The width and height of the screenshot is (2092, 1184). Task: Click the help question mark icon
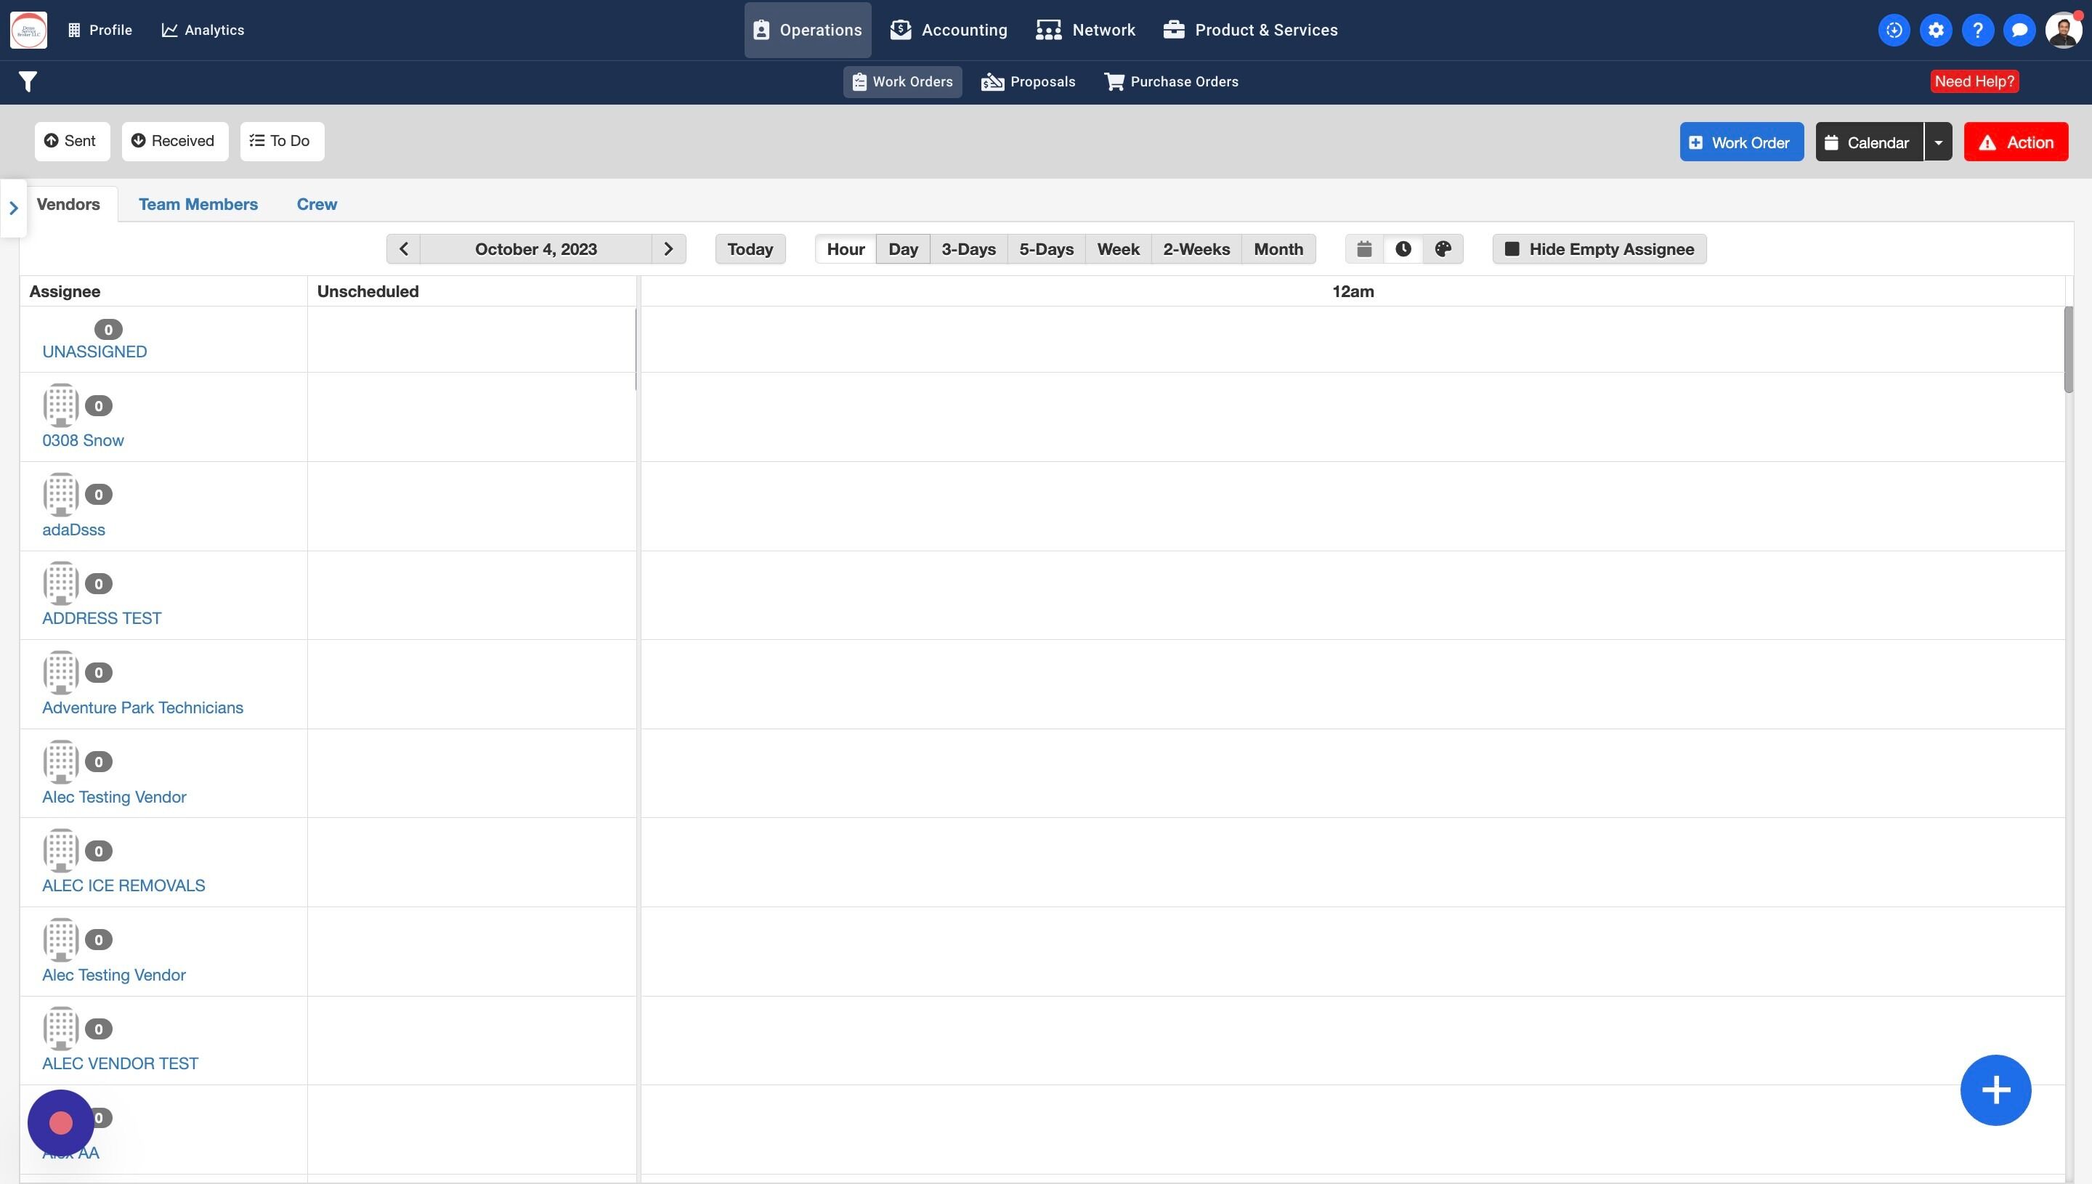[x=1977, y=30]
